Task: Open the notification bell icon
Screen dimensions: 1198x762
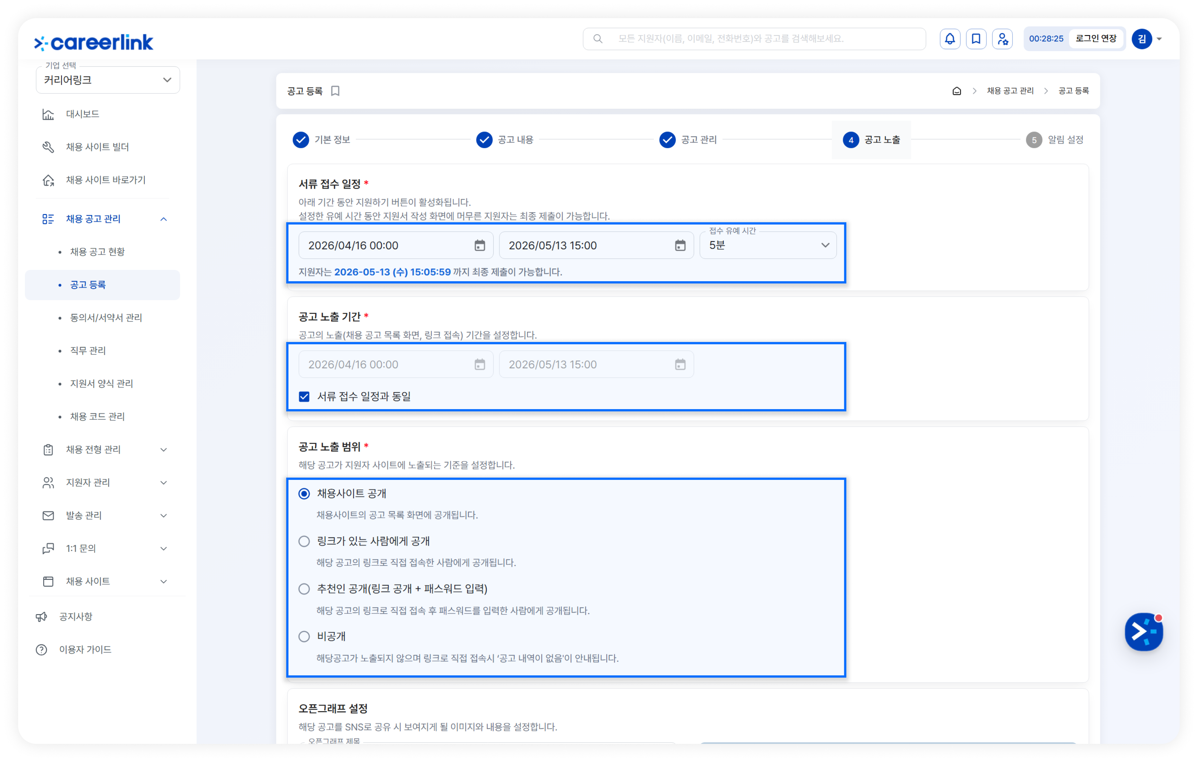Action: [x=949, y=39]
